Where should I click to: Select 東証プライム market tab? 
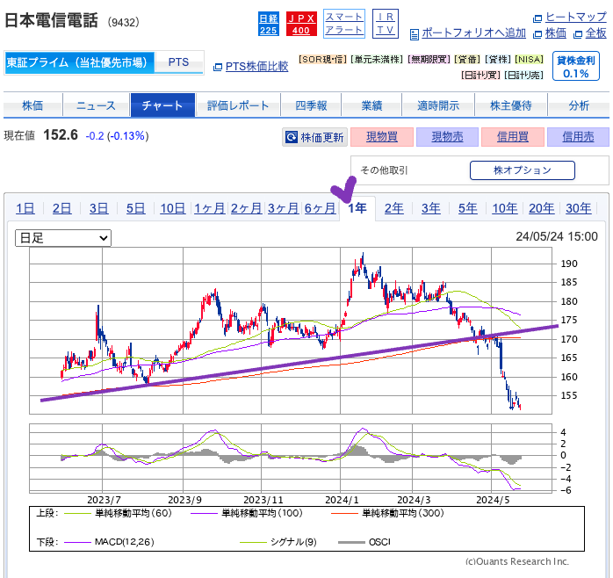click(x=80, y=62)
